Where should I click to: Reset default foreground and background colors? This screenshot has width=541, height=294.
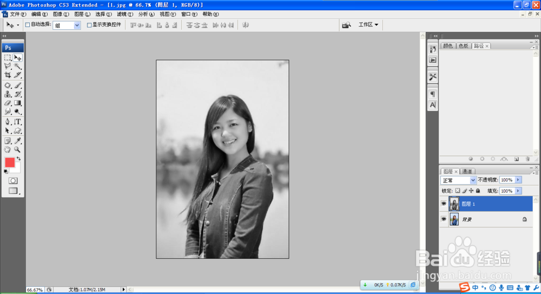click(x=6, y=171)
